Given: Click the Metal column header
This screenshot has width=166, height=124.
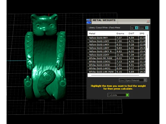Looking at the screenshot, I should point(92,33).
